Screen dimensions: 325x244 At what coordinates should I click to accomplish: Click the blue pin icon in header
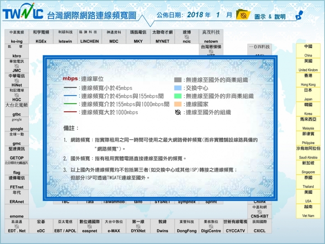[x=299, y=15]
